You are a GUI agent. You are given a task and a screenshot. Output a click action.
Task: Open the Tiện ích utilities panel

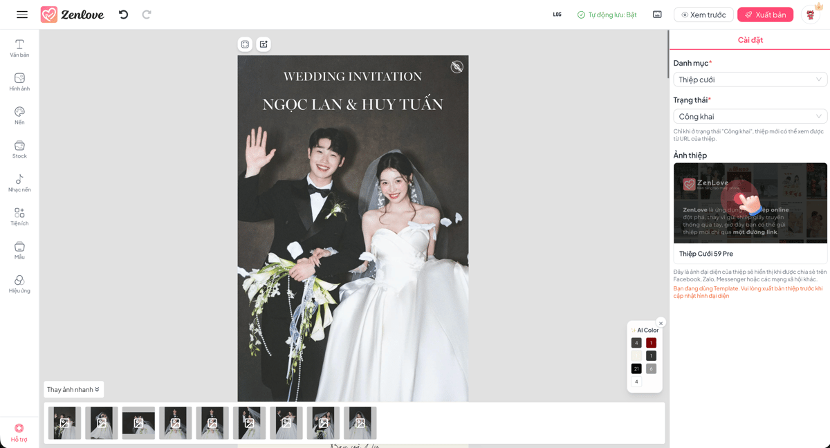tap(19, 216)
